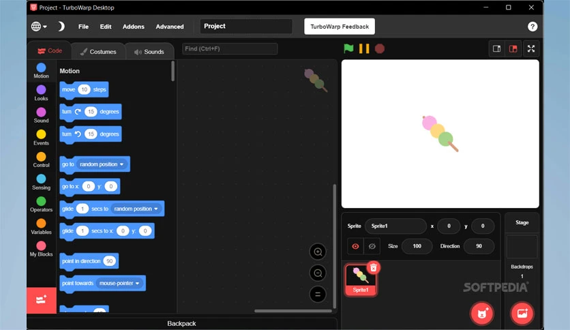Screen dimensions: 570x330
Task: Switch to the Sounds tab
Action: click(x=149, y=52)
